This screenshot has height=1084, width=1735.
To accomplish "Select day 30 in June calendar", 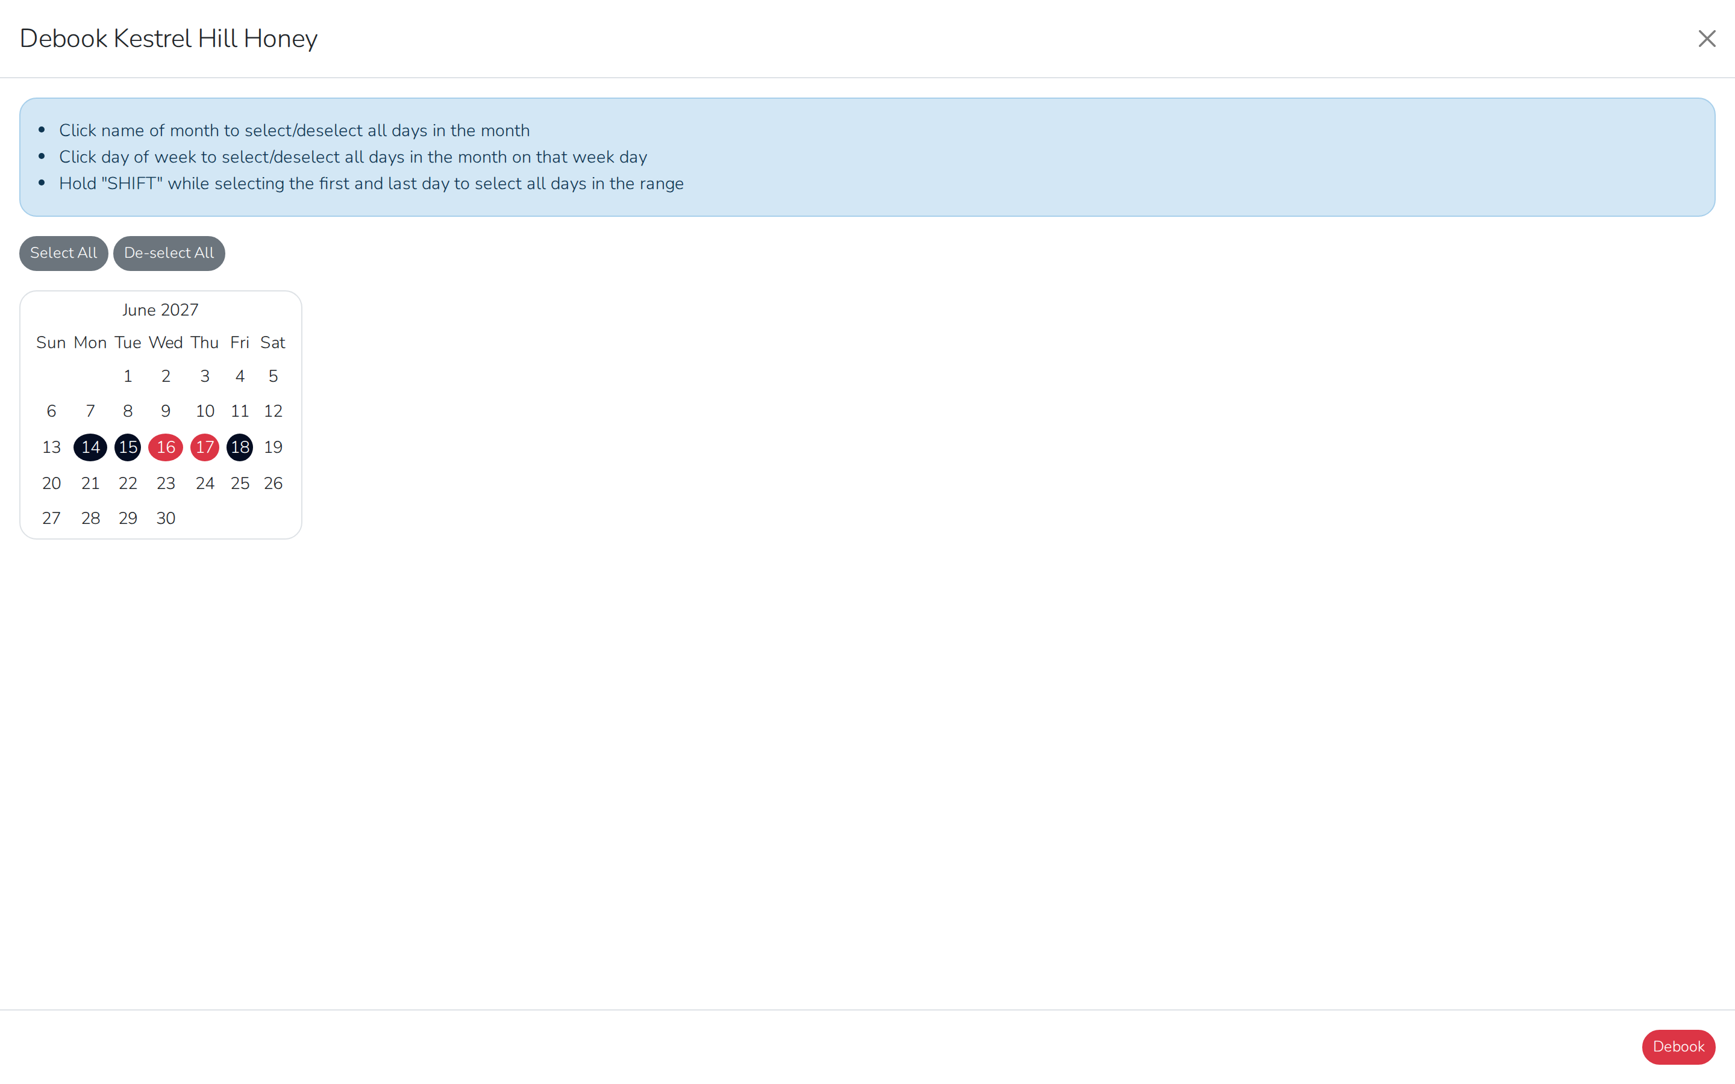I will point(166,519).
